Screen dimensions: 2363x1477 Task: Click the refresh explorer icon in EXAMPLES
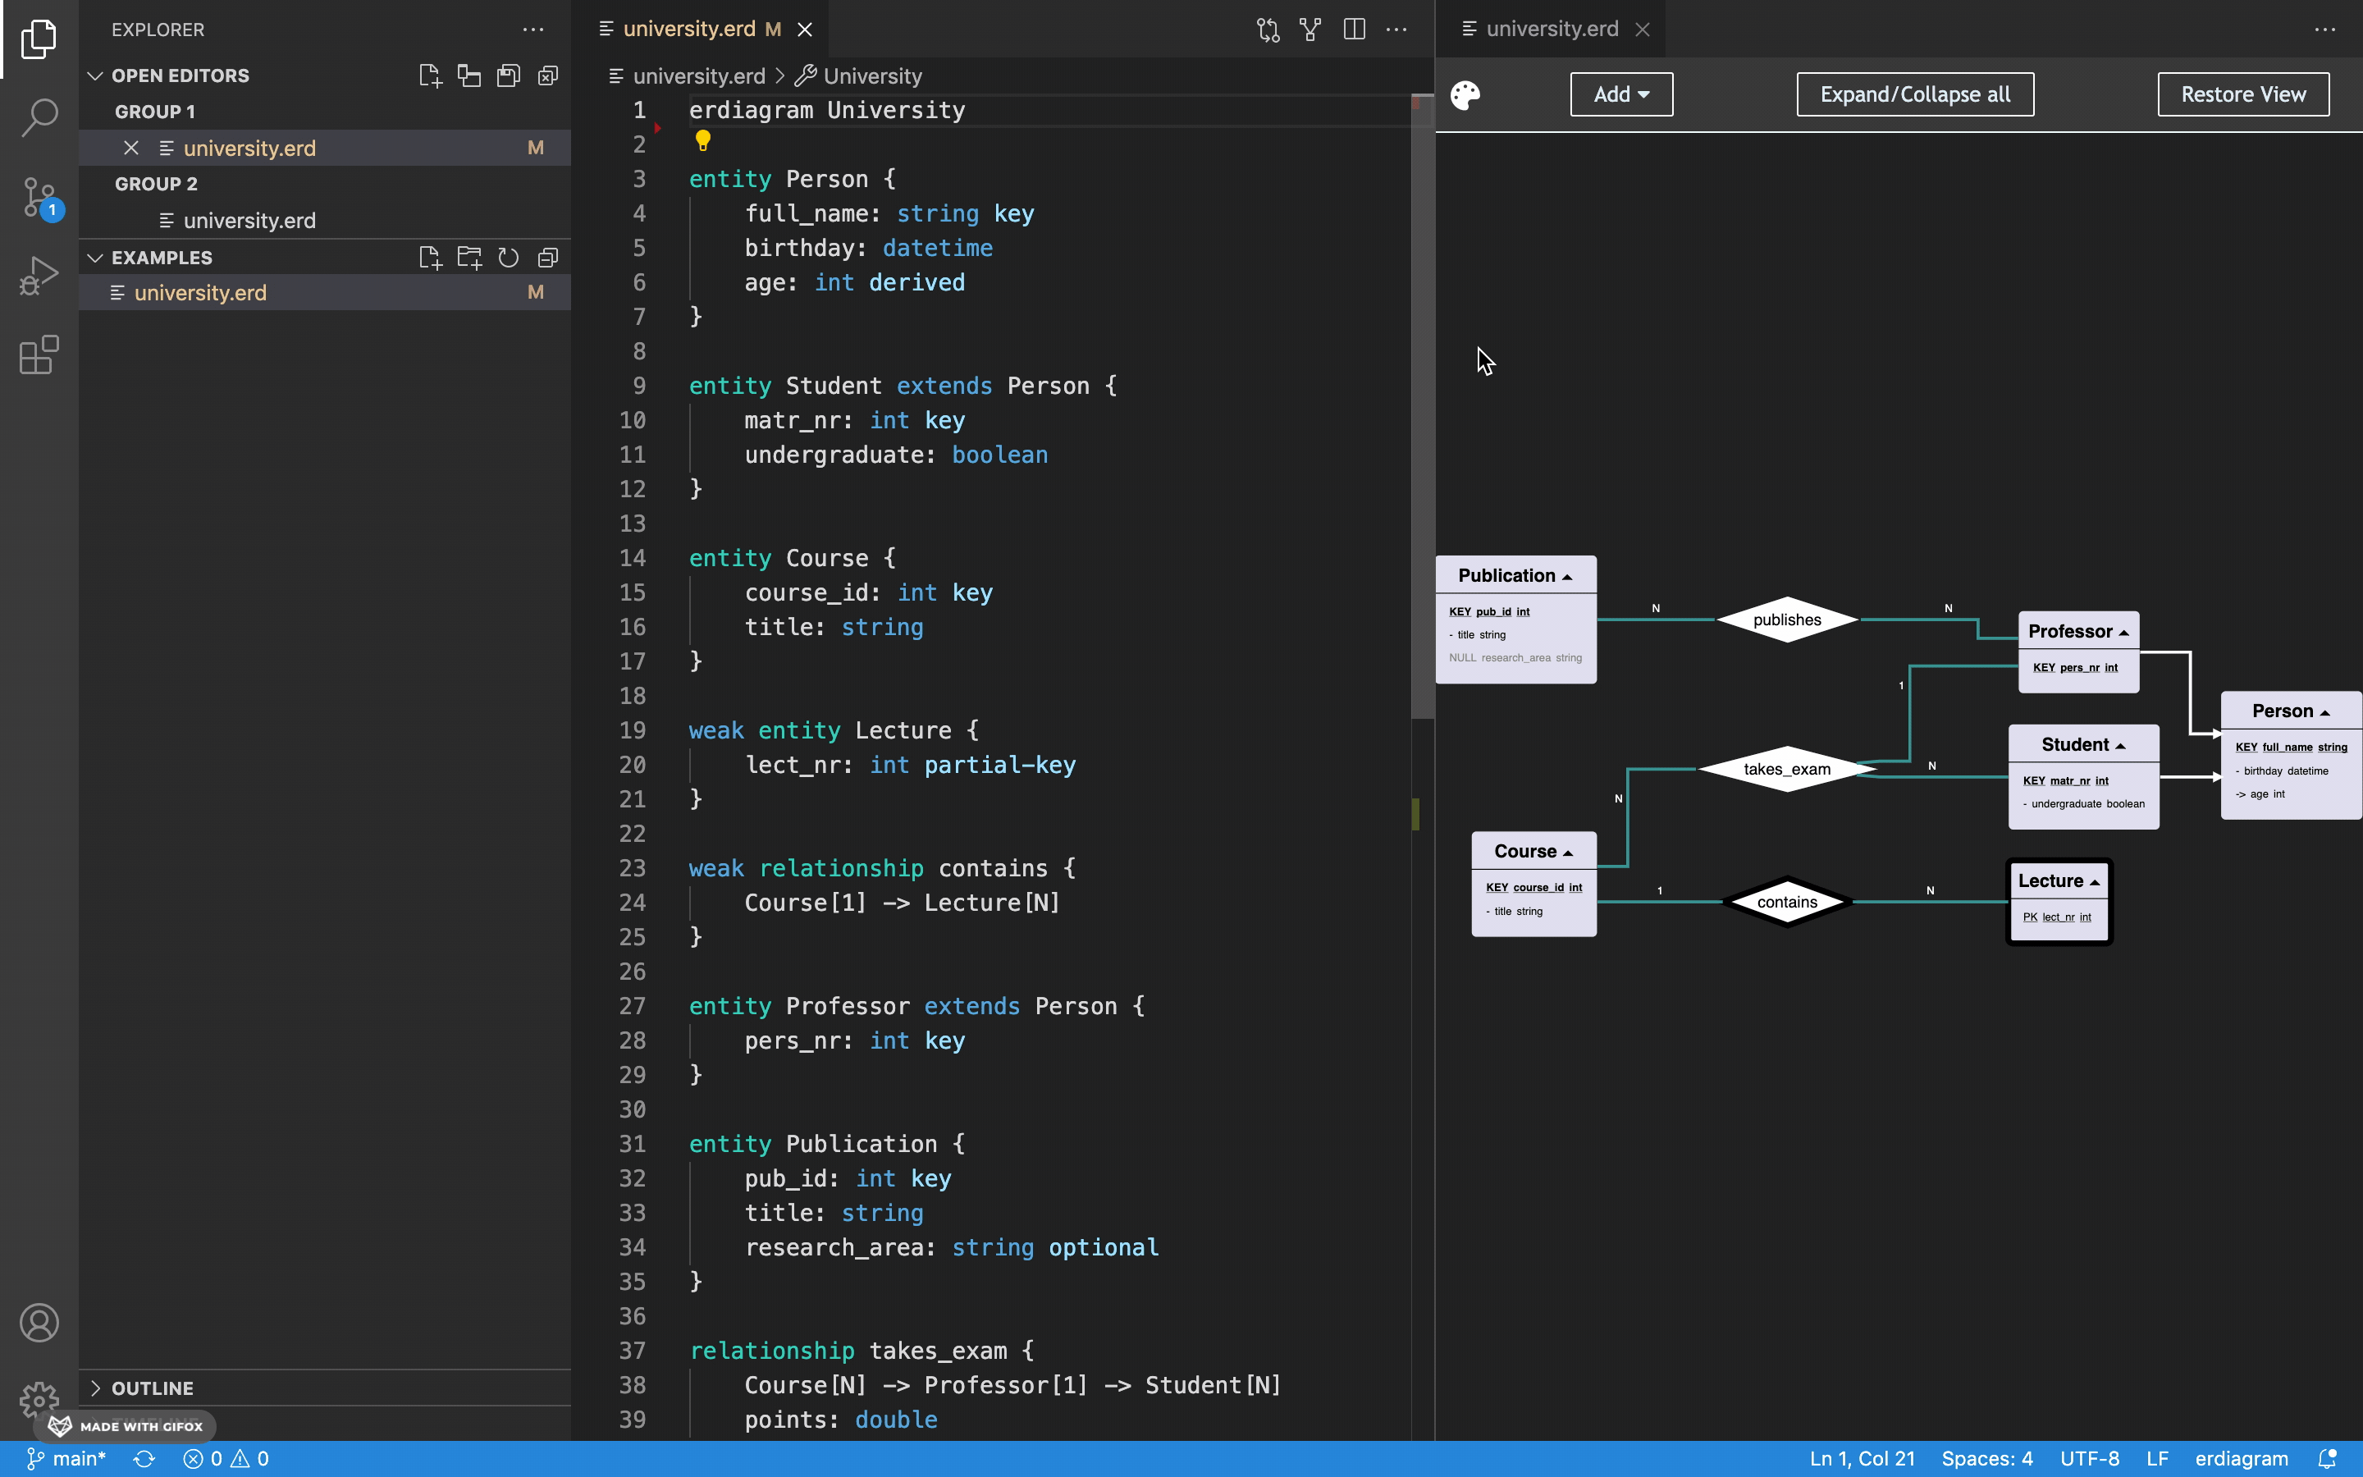point(508,258)
